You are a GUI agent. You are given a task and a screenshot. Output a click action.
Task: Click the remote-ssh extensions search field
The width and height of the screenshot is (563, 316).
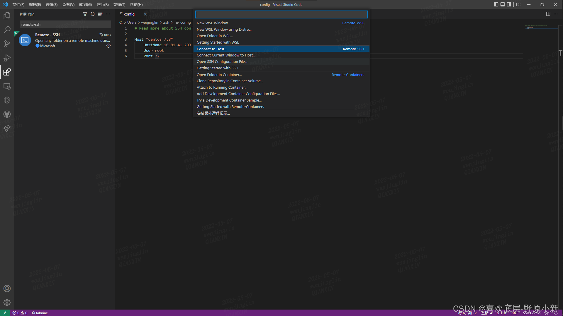65,24
